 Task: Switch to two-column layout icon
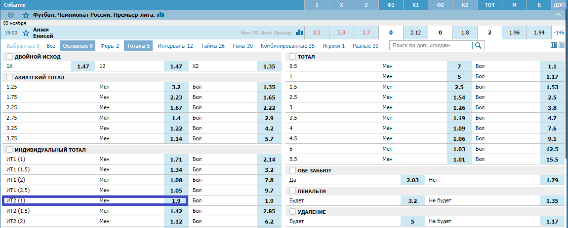[x=553, y=45]
